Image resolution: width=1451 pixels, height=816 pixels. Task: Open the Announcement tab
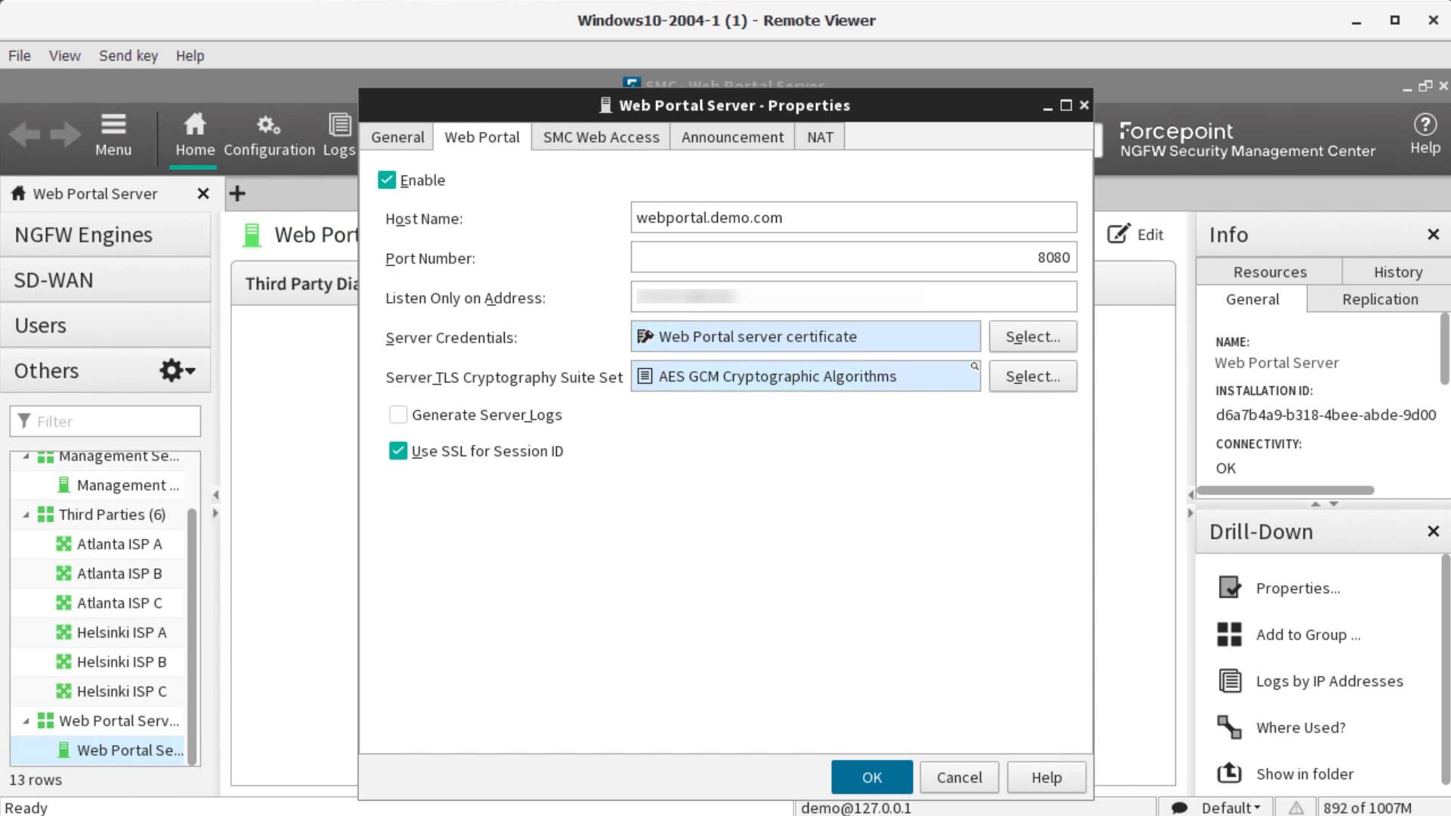tap(732, 137)
